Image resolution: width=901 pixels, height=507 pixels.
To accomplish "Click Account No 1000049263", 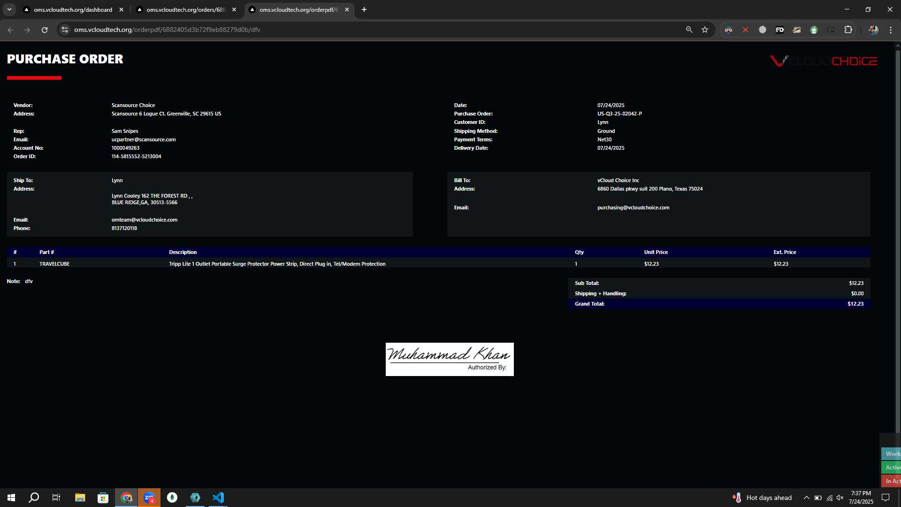I will pyautogui.click(x=125, y=148).
